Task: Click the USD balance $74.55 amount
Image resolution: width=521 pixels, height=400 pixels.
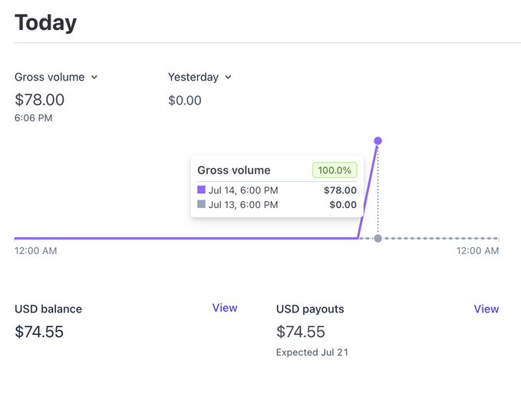Action: coord(39,332)
